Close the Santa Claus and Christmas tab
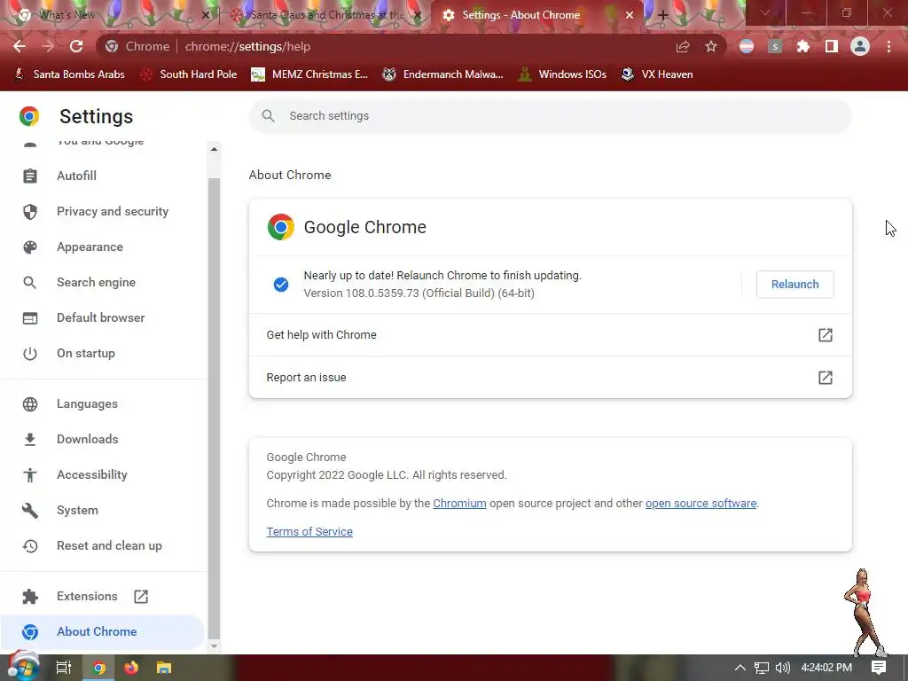 pyautogui.click(x=419, y=15)
